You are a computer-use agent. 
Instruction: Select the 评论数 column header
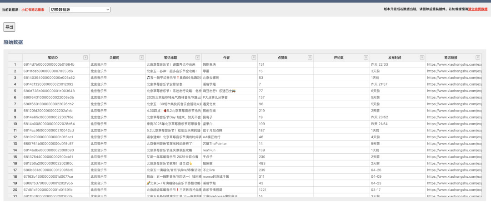[341, 58]
